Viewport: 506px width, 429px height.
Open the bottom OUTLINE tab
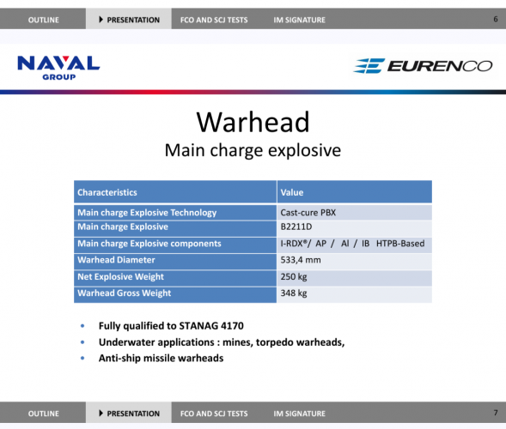point(43,414)
